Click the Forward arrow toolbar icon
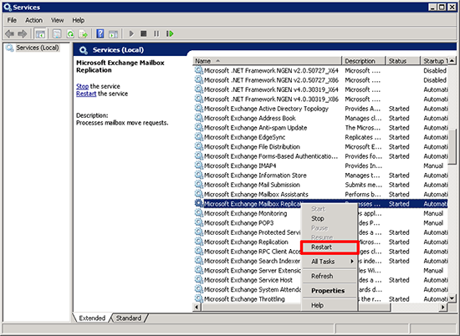The image size is (460, 336). 23,34
